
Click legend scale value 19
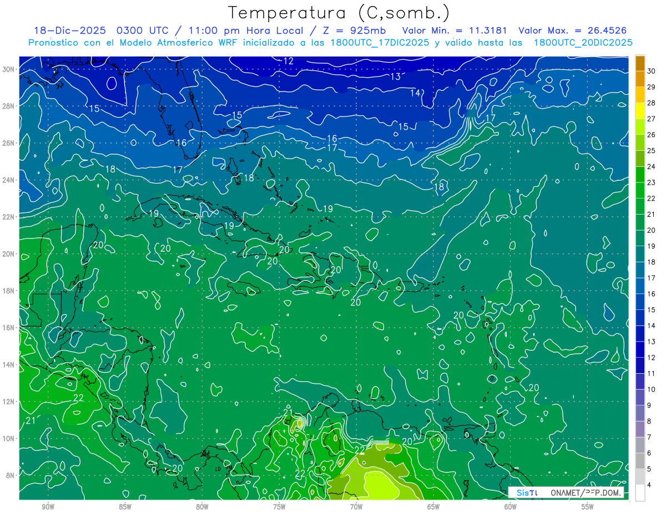coord(651,246)
